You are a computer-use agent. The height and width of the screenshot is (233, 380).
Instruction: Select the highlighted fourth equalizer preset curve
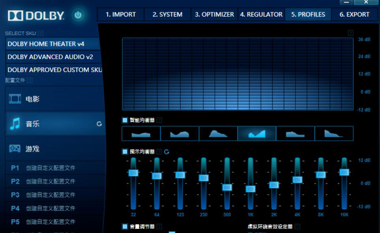[x=257, y=134]
